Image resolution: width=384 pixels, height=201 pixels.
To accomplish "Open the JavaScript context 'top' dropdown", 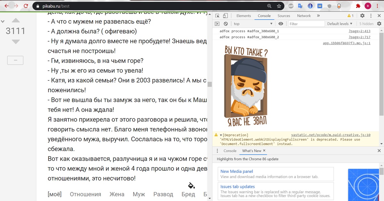I will pos(253,24).
